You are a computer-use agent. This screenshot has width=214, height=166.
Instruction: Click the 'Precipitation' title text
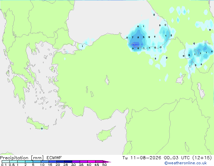[14, 158]
